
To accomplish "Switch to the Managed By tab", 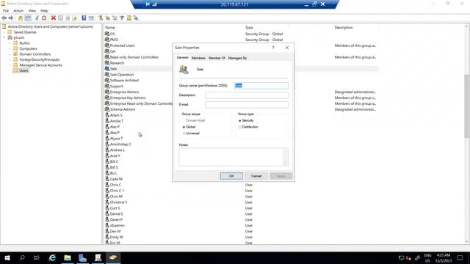I will point(237,58).
